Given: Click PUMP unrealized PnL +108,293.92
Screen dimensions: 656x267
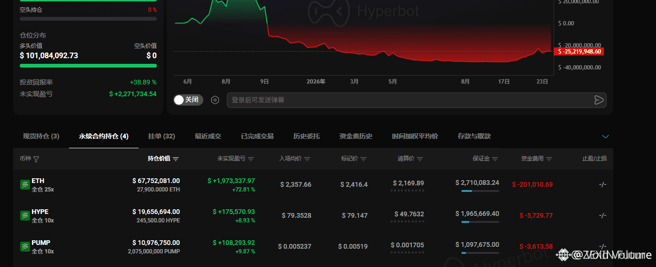Looking at the screenshot, I should point(234,243).
